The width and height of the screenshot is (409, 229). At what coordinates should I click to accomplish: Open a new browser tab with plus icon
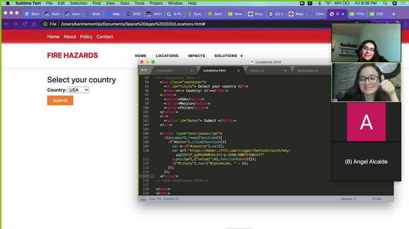[394, 14]
